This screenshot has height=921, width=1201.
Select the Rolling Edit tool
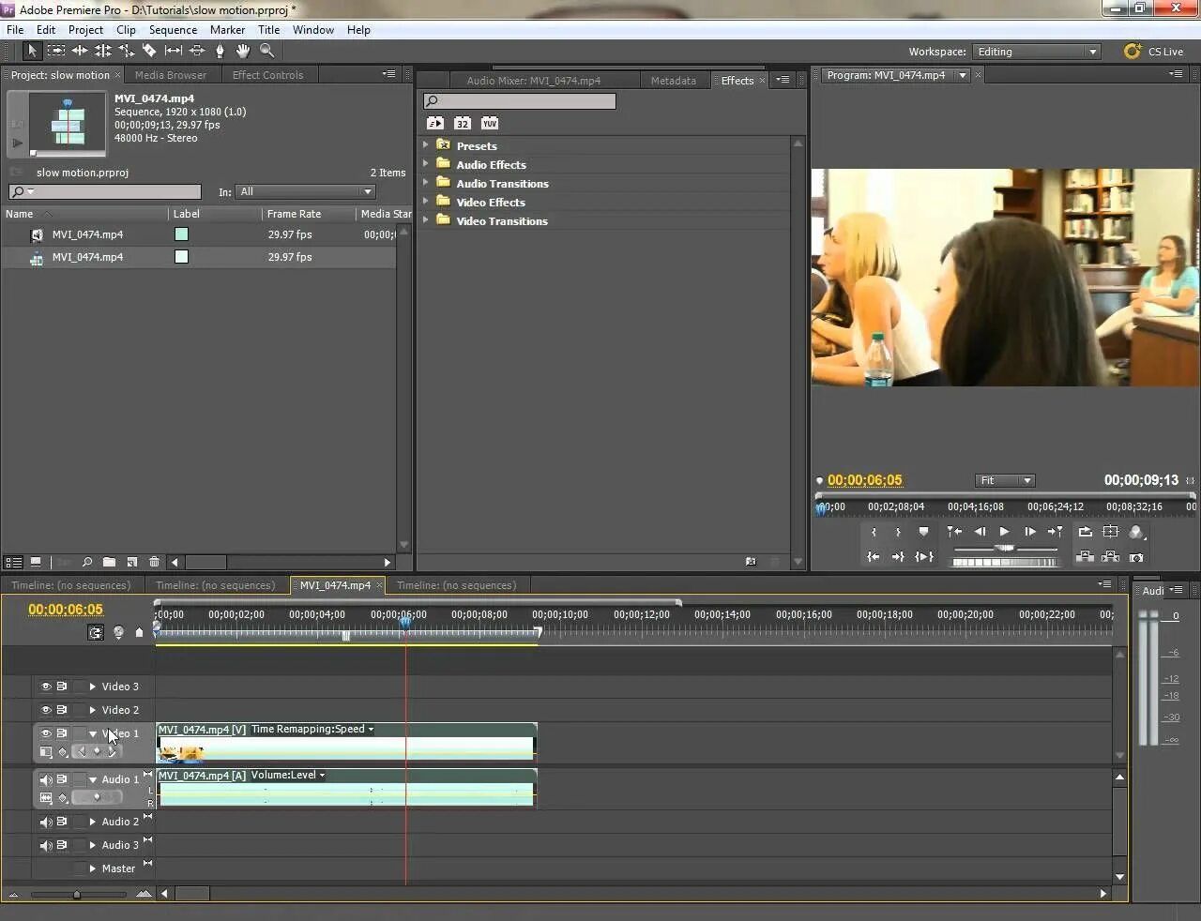pos(103,51)
